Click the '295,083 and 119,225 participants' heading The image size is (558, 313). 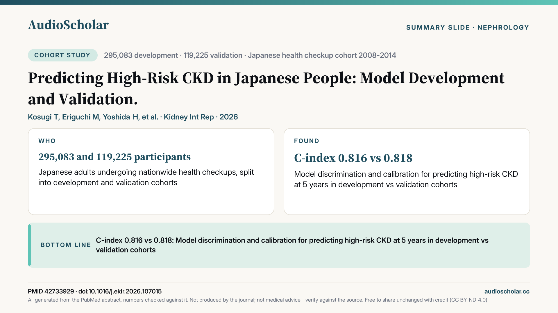click(x=115, y=157)
